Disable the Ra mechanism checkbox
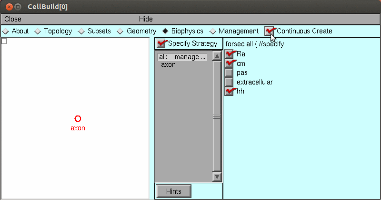The height and width of the screenshot is (200, 381). [230, 54]
